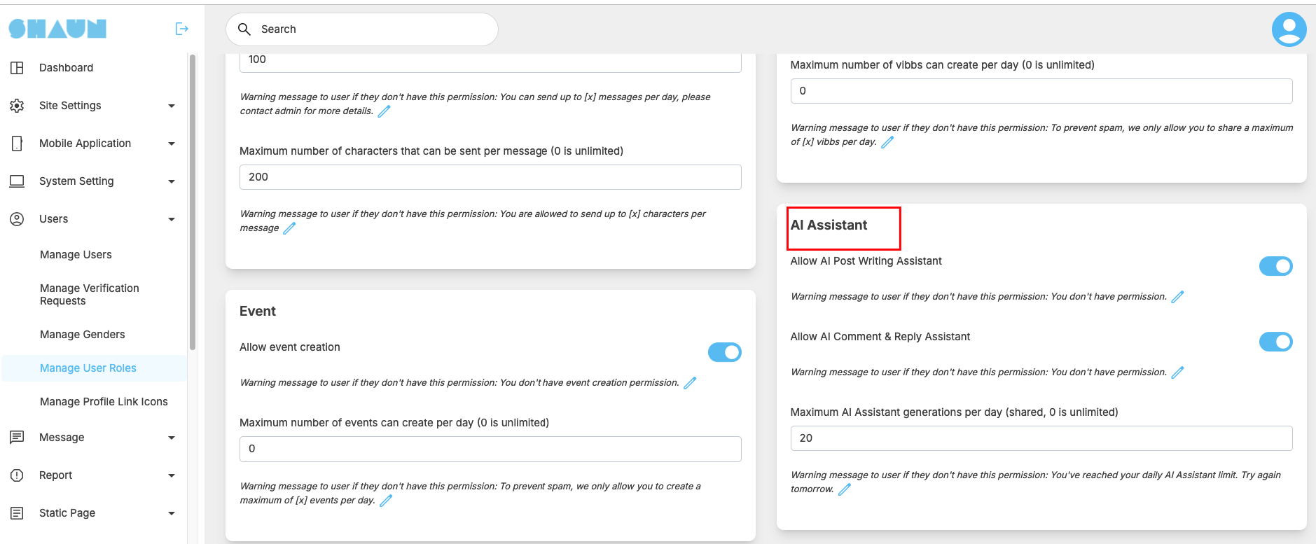Disable Allow AI Post Writing Assistant
The width and height of the screenshot is (1316, 544).
(1275, 266)
